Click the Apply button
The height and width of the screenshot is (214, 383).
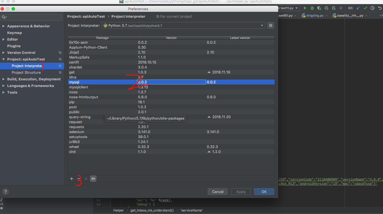tap(241, 192)
